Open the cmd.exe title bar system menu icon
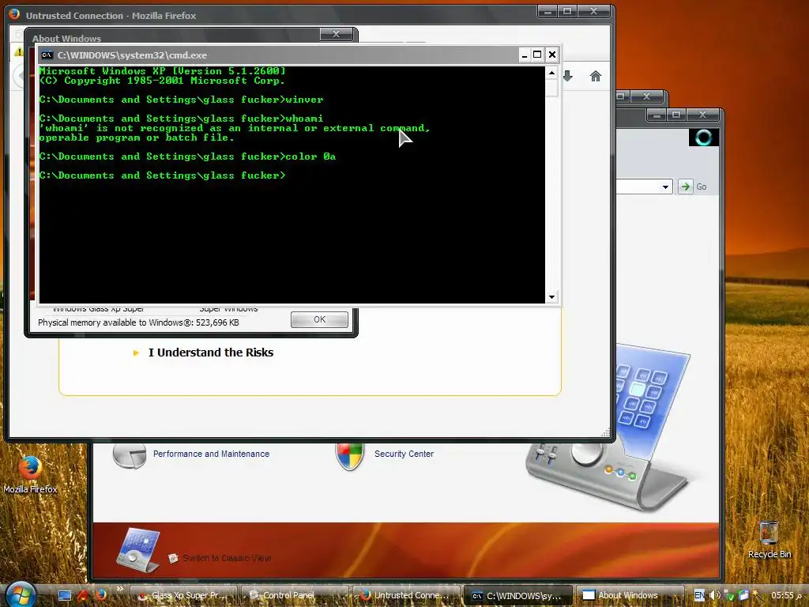 (x=47, y=55)
